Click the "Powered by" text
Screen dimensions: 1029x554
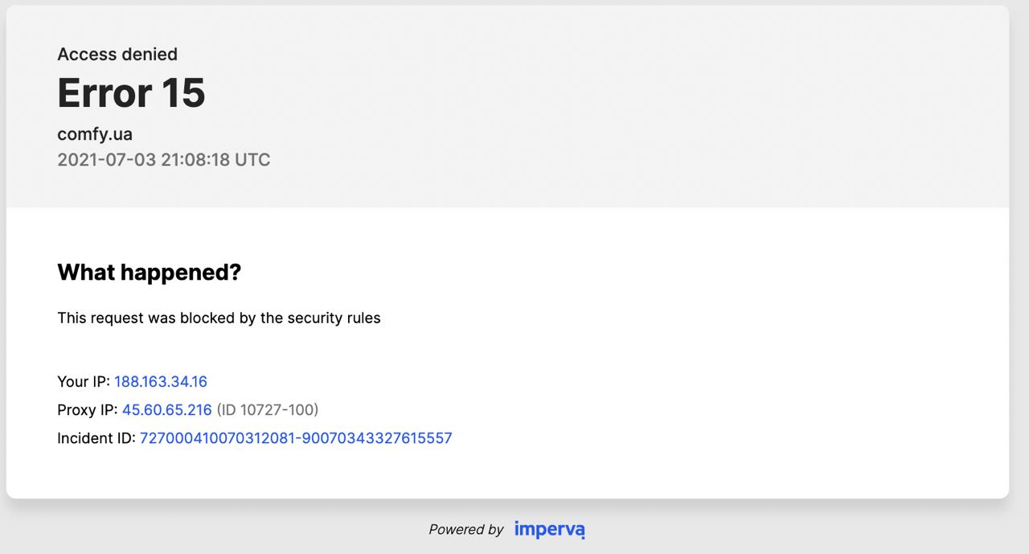point(465,529)
